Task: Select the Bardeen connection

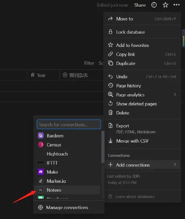Action: tap(67, 136)
